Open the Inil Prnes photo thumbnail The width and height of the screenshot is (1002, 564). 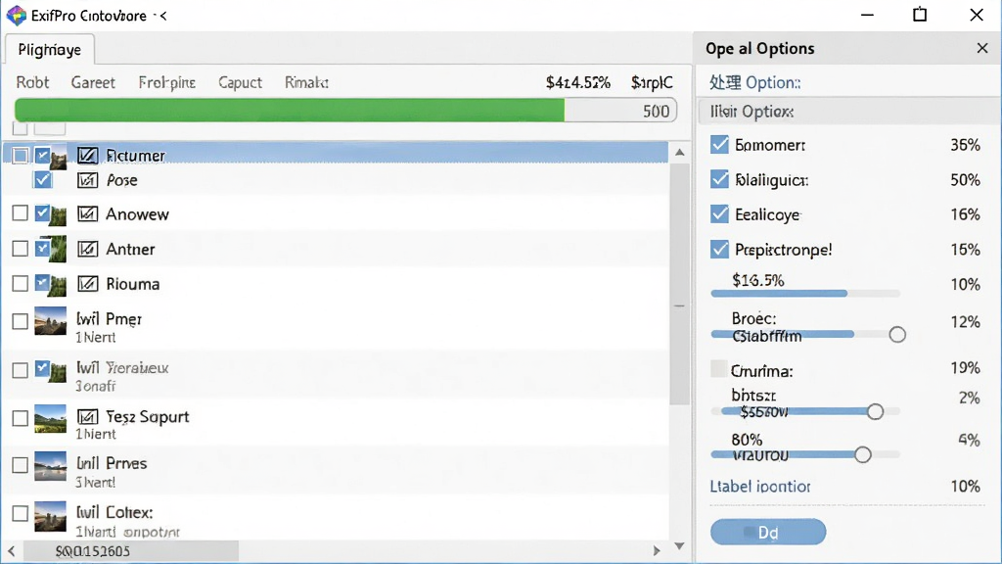(x=51, y=466)
